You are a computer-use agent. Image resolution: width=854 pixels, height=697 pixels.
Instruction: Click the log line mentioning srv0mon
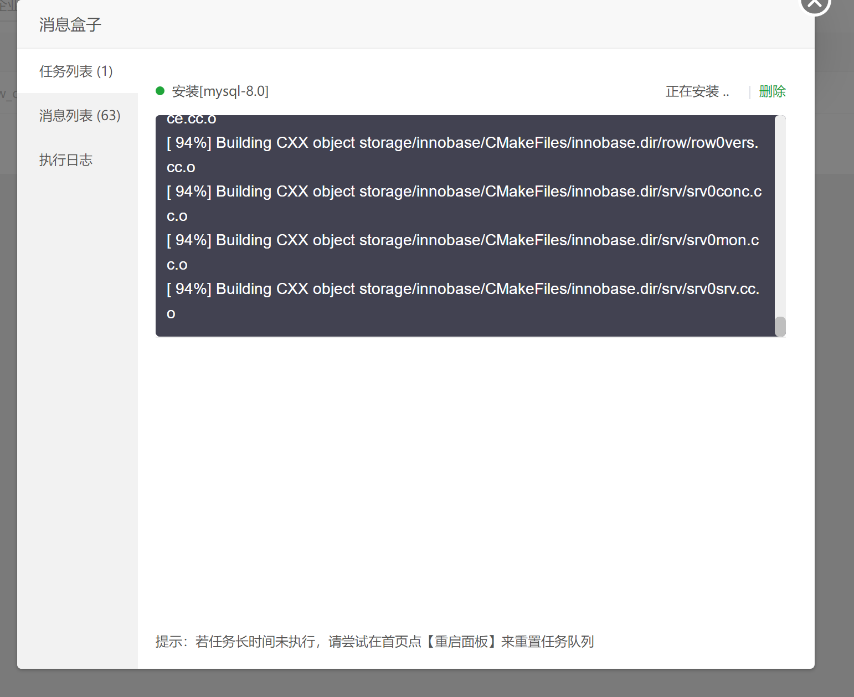(x=463, y=252)
